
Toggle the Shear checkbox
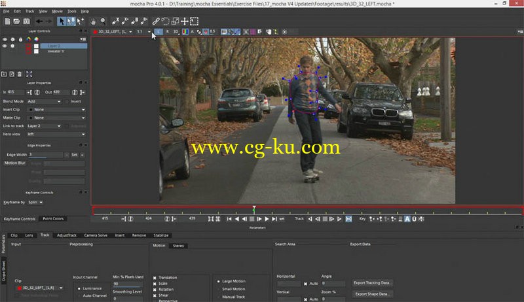coord(155,295)
